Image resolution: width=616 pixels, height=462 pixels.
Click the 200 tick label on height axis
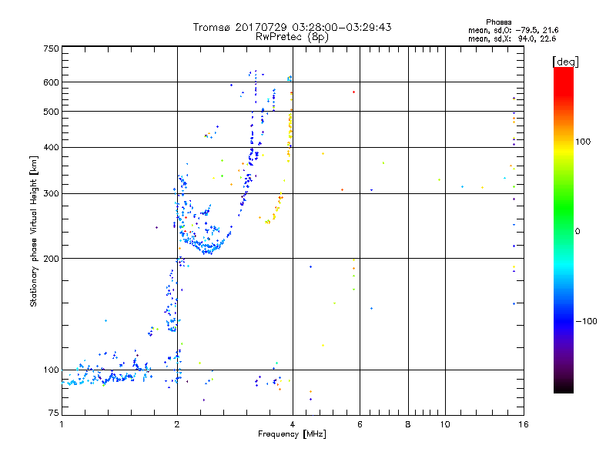51,259
